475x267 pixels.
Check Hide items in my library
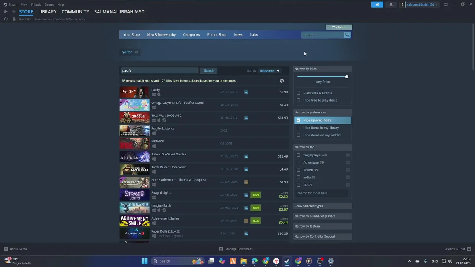pyautogui.click(x=298, y=128)
